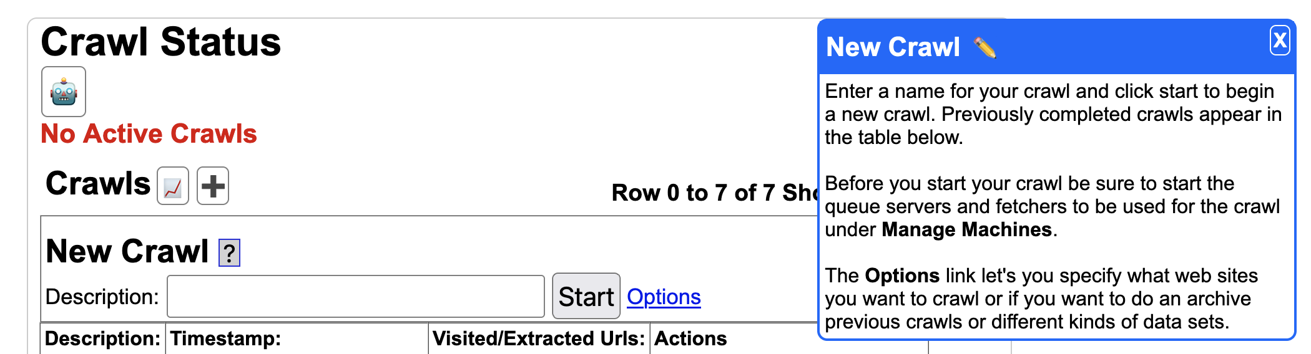This screenshot has width=1311, height=354.
Task: Click the Timestamp column header
Action: (x=225, y=338)
